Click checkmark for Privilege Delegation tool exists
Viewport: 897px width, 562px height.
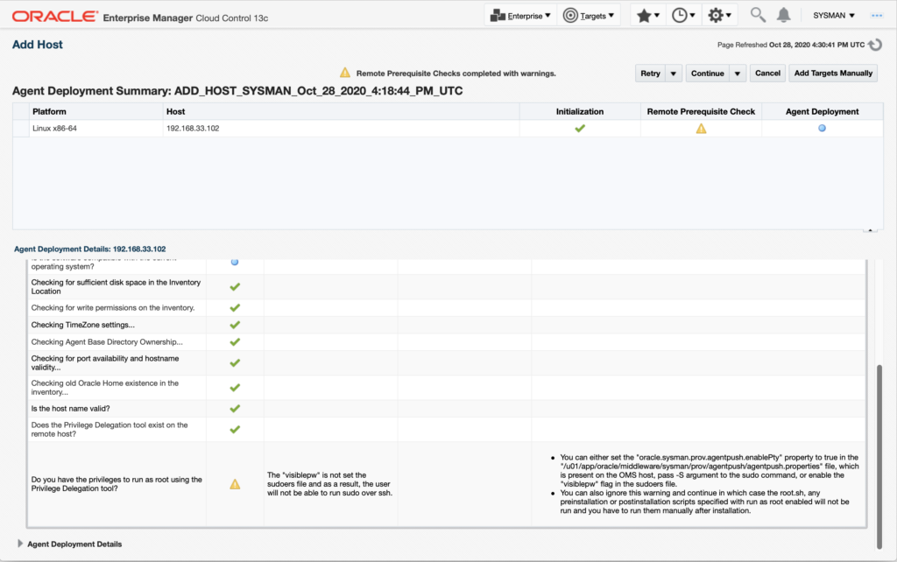(235, 429)
